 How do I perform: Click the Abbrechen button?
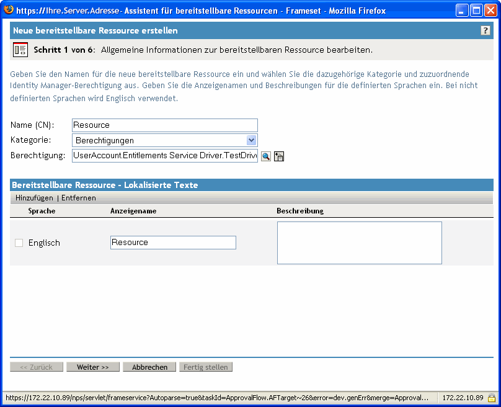tap(149, 367)
